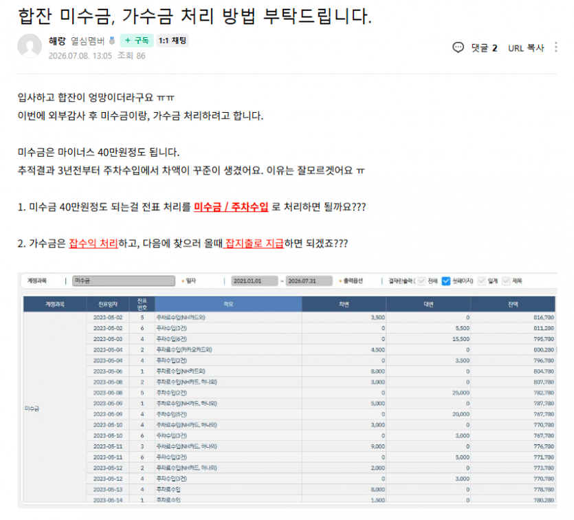The width and height of the screenshot is (574, 520).
Task: Toggle the 전체 checkbox in ledger filter
Action: click(421, 281)
